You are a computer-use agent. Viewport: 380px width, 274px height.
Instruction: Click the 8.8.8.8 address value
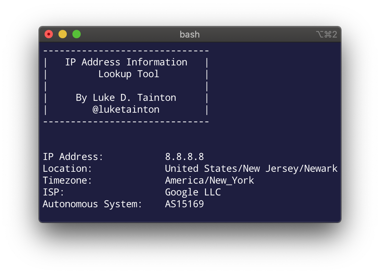pyautogui.click(x=184, y=157)
